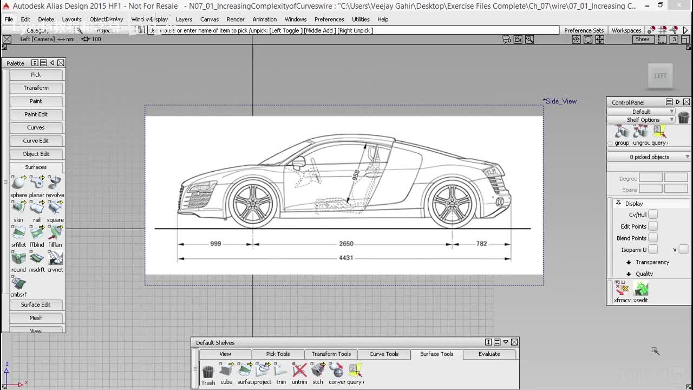Switch to the Curve Tools shelf tab
This screenshot has width=693, height=390.
(x=384, y=354)
